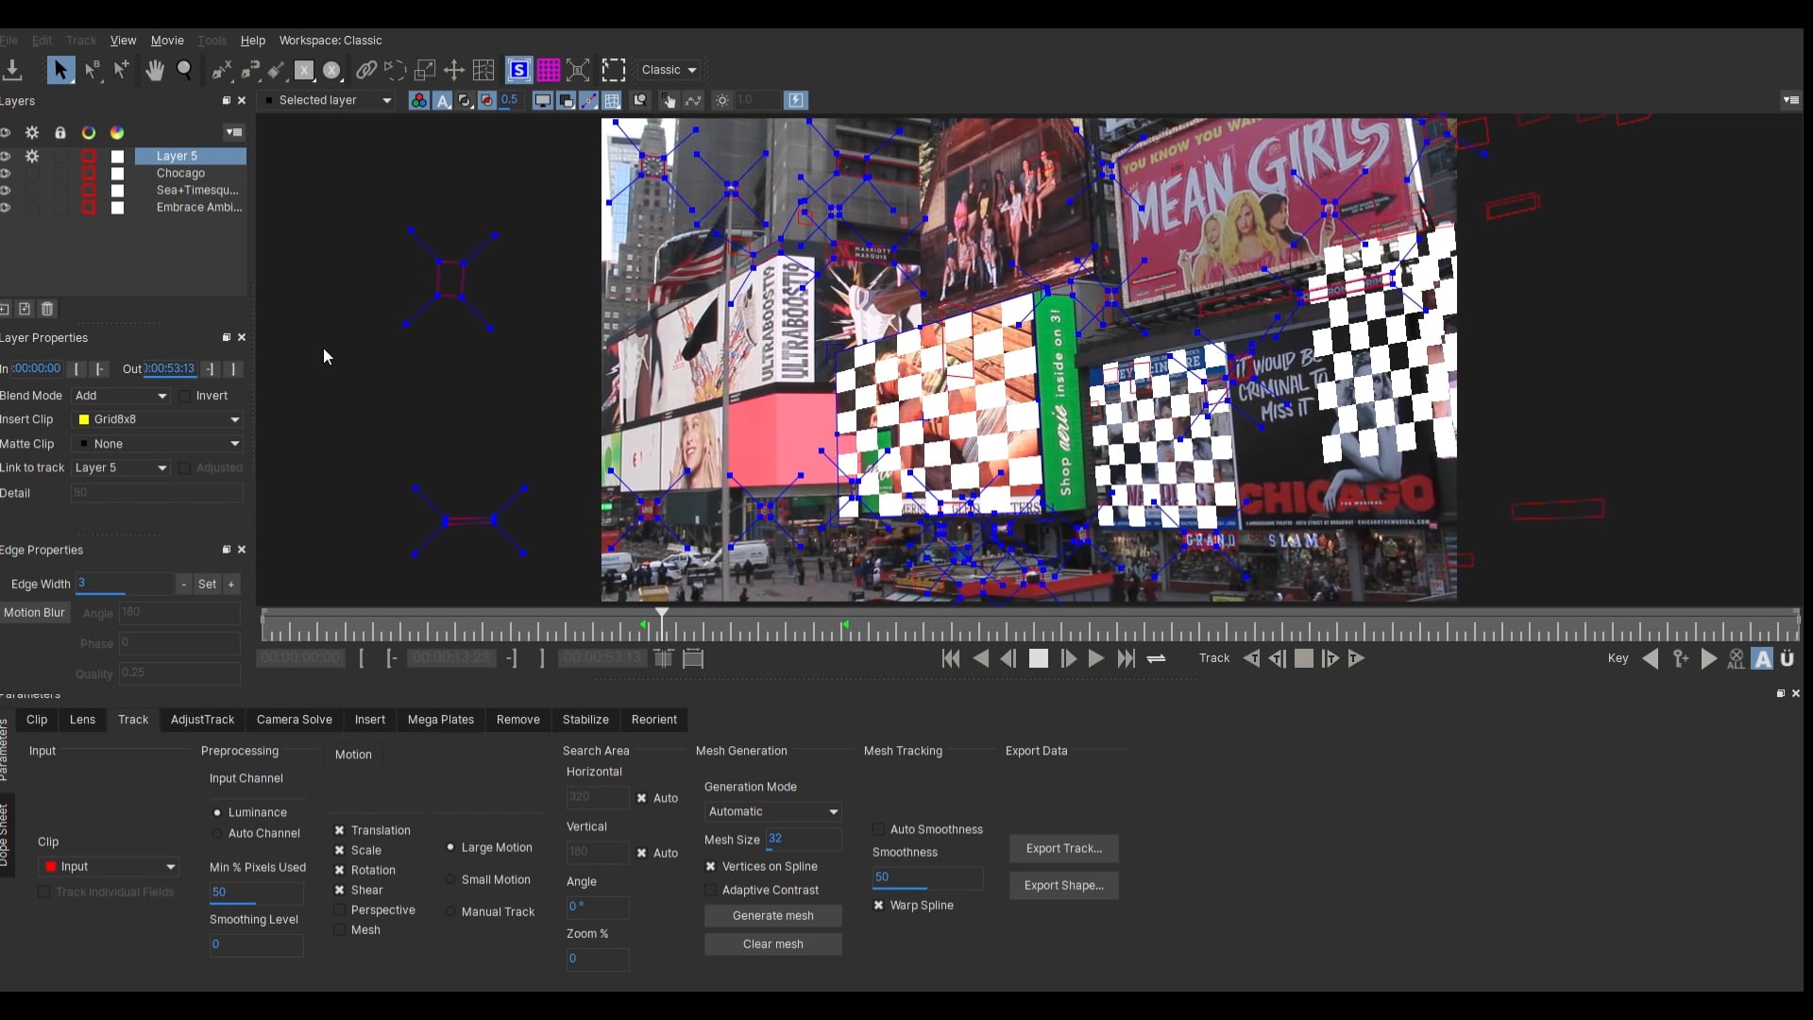Delete selected layer with trash icon

coord(47,309)
